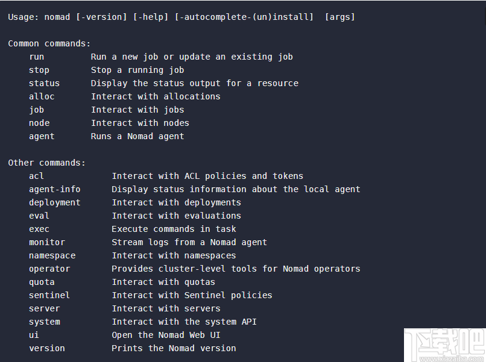
Task: Click the 'eval' command name
Action: (x=39, y=216)
